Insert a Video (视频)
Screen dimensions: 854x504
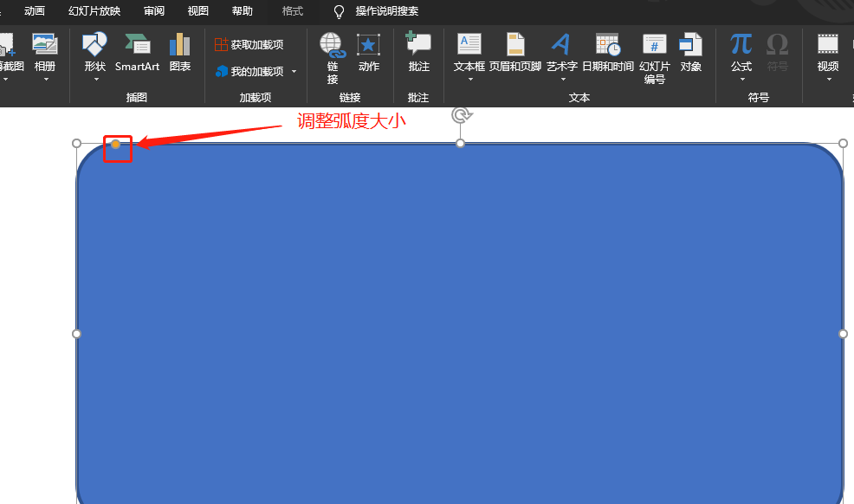click(x=828, y=52)
